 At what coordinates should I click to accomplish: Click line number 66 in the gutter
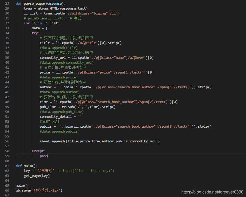click(7, 191)
